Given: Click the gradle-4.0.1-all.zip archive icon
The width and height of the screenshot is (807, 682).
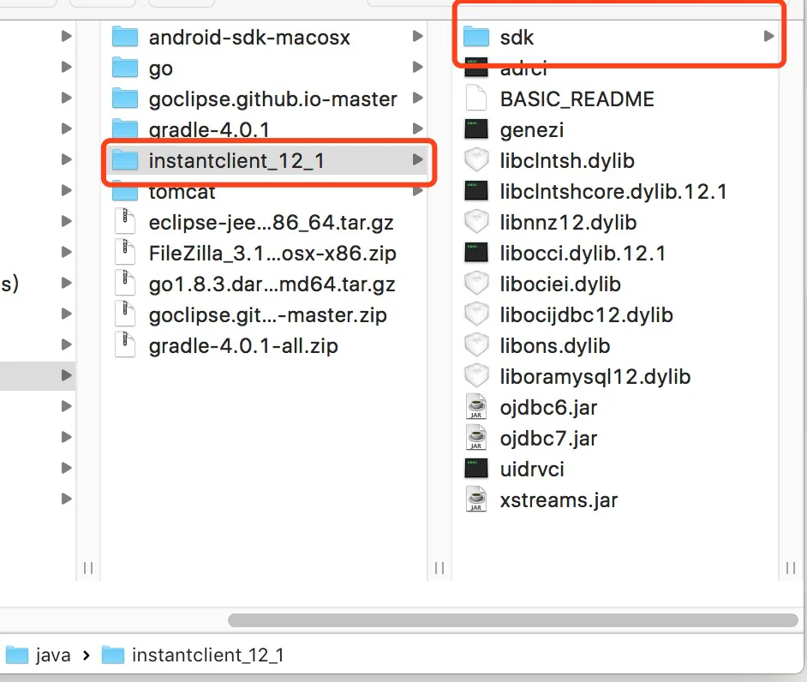Looking at the screenshot, I should (x=126, y=345).
